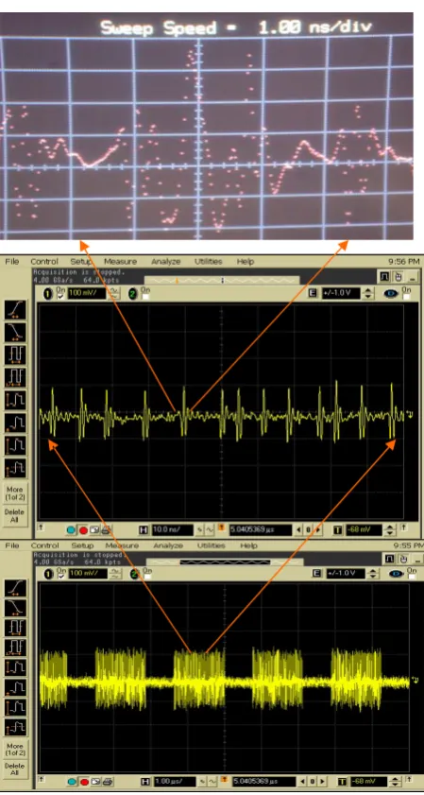Toggle eye marker On checkbox in 9:55 PM window
424x795 pixels.
click(413, 577)
